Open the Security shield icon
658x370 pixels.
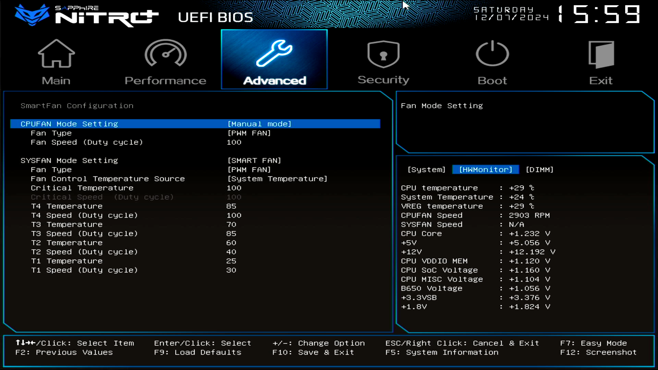coord(383,54)
